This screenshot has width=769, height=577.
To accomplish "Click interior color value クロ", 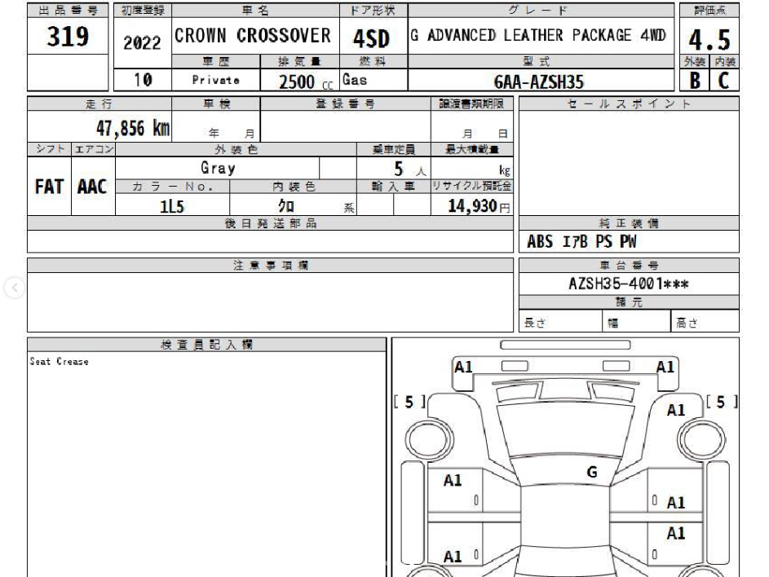I will point(286,205).
